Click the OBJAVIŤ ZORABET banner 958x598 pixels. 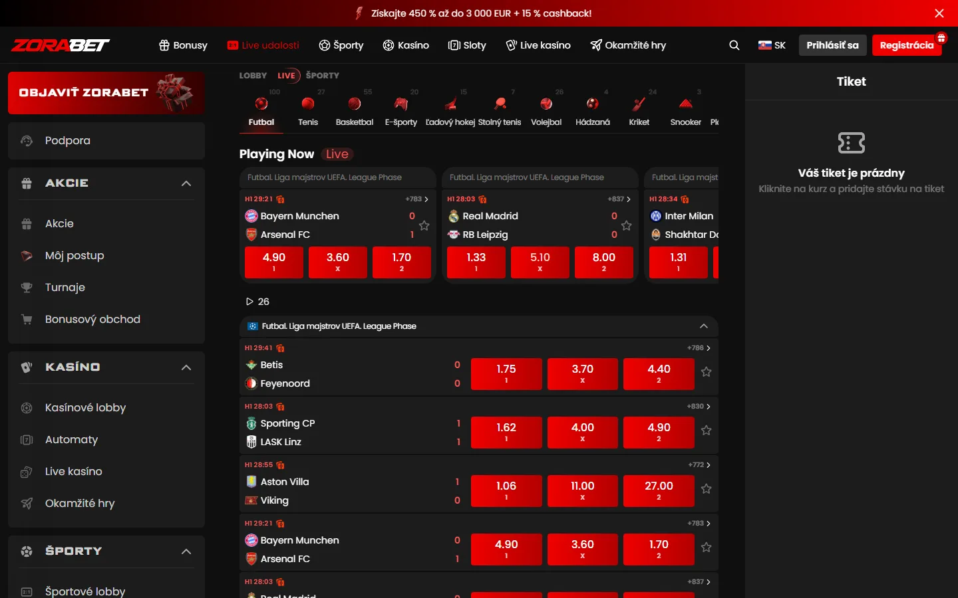(x=106, y=93)
